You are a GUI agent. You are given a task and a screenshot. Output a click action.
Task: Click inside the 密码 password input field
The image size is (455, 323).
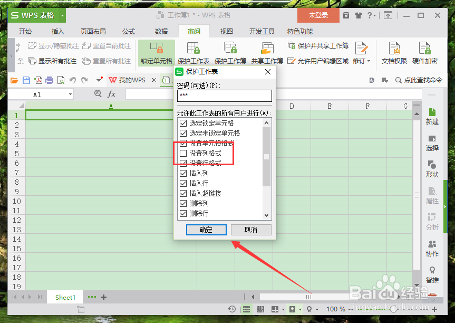point(224,96)
